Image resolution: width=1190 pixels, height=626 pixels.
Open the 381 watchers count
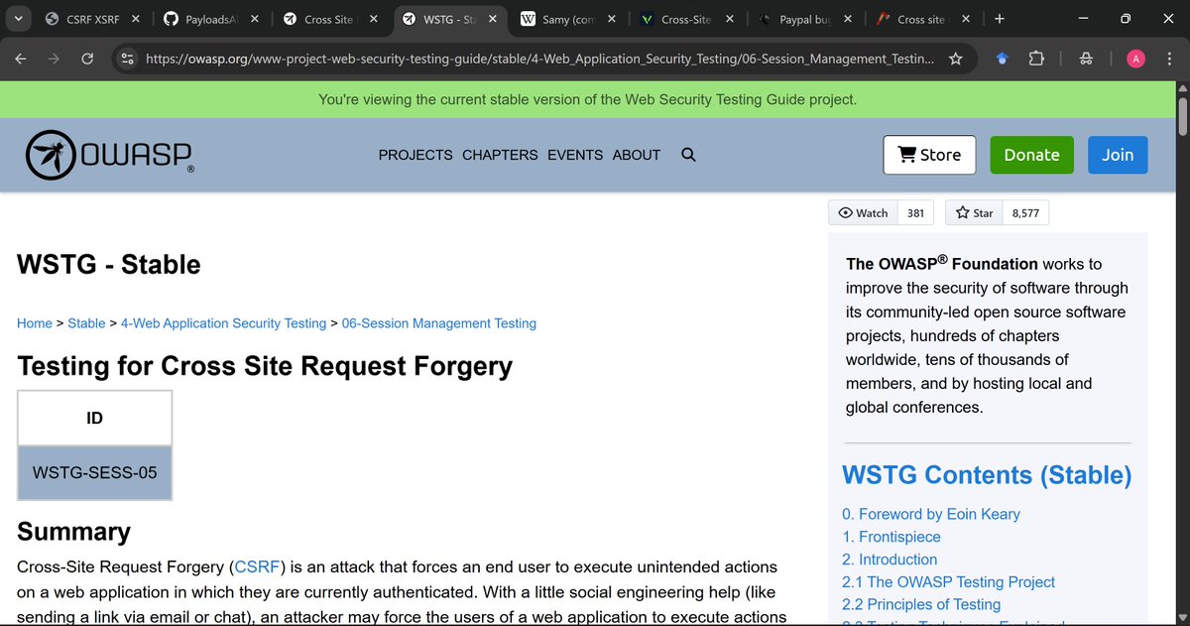point(915,212)
